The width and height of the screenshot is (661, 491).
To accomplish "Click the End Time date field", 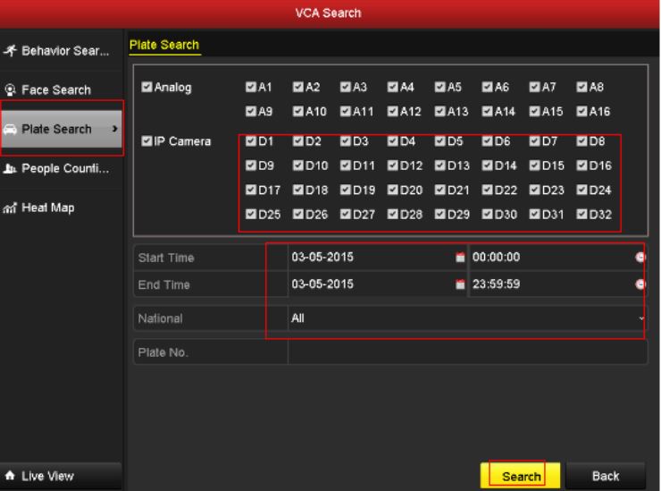I will [x=377, y=284].
